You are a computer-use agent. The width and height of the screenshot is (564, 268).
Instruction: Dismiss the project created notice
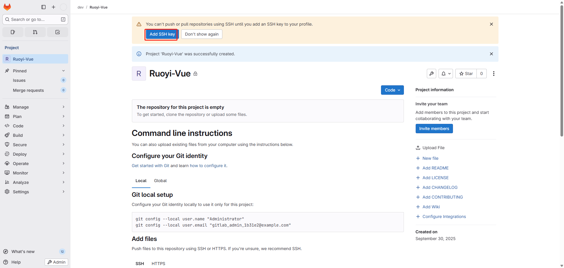pos(491,54)
